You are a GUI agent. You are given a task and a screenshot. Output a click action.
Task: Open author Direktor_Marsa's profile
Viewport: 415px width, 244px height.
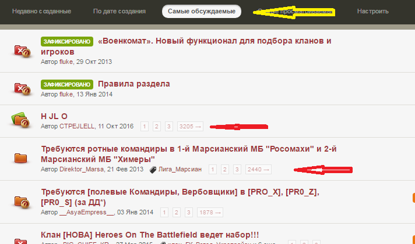click(82, 170)
